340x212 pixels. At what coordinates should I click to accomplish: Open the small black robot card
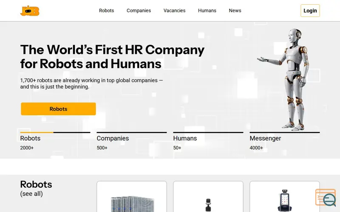point(208,197)
